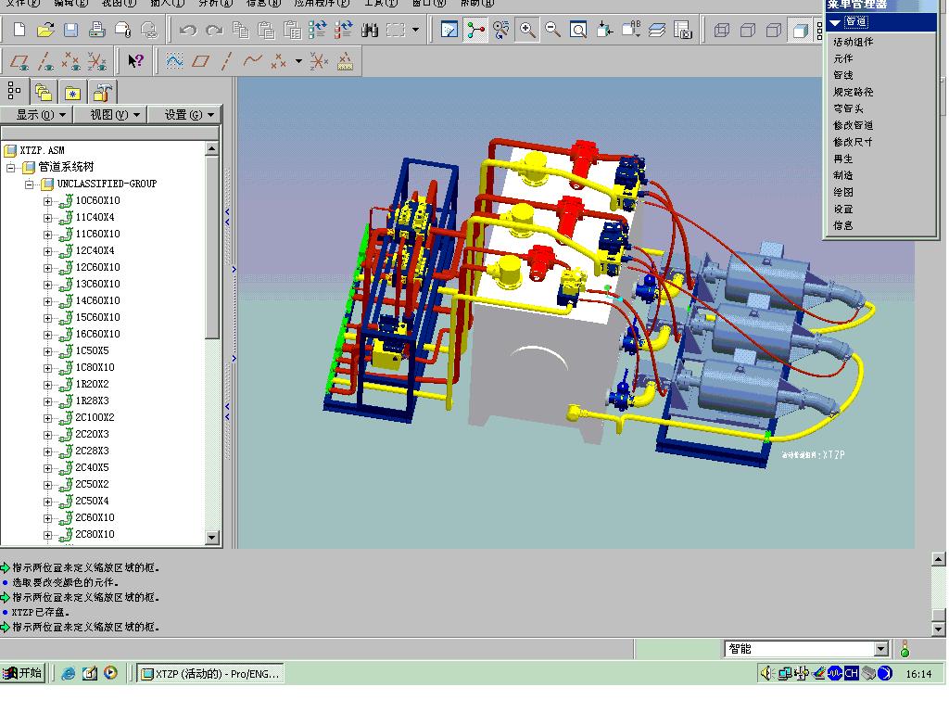Open the 设置 settings button above tree
The image size is (949, 712).
tap(188, 115)
